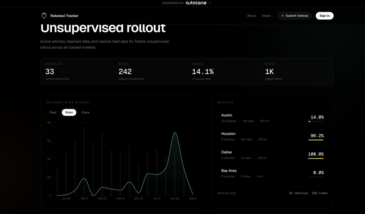Click the plus icon in Submit Vehicle

(283, 16)
